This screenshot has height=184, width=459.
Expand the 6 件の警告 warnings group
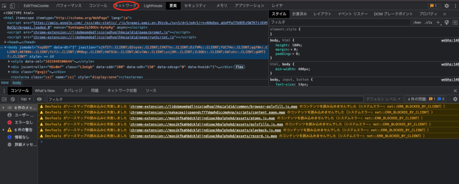[4, 130]
